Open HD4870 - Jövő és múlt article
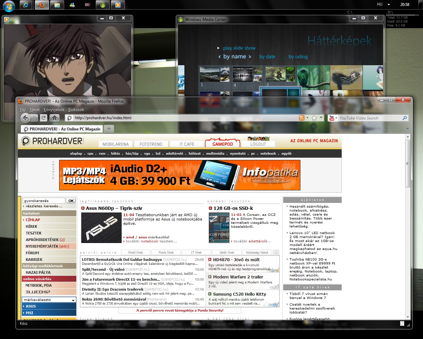The height and width of the screenshot is (339, 423). [236, 260]
